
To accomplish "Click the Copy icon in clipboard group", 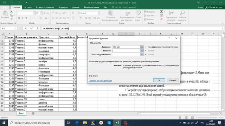I will (11, 15).
